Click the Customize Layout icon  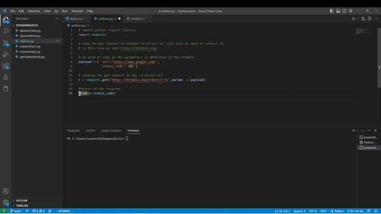pos(351,11)
